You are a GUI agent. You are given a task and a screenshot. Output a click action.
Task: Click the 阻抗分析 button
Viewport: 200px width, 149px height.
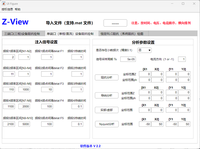[107, 77]
